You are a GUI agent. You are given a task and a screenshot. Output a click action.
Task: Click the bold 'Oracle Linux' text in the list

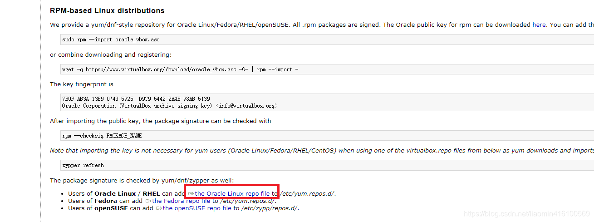pos(115,193)
